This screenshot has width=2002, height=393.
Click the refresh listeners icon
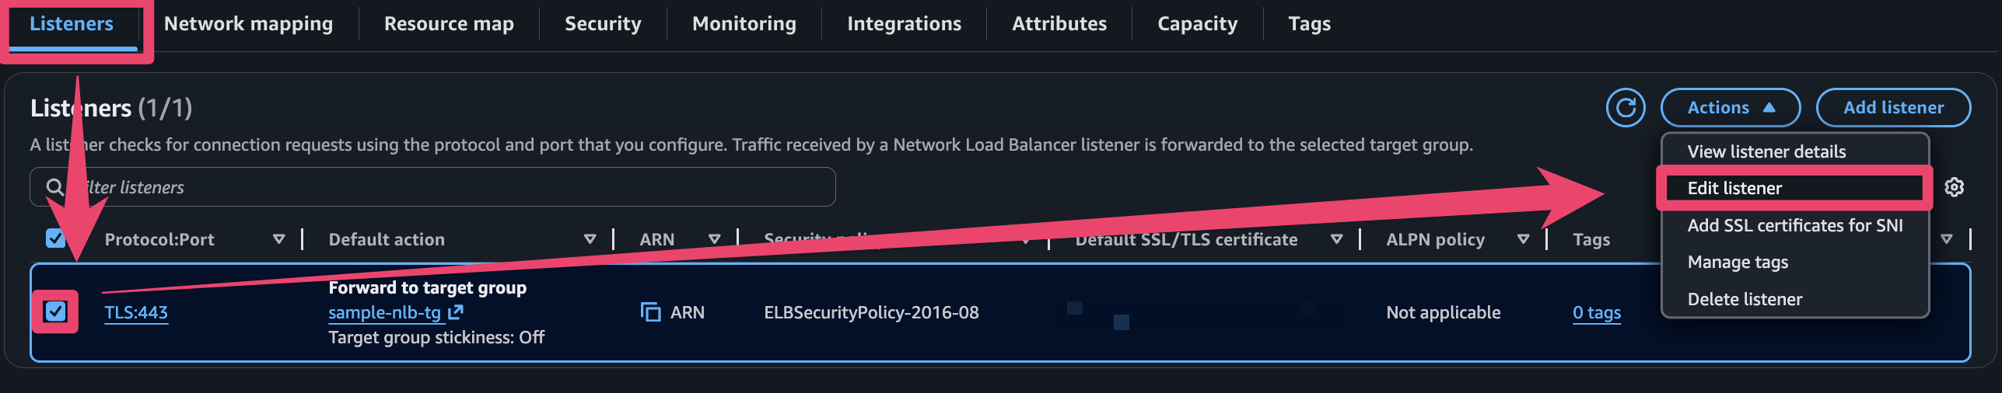tap(1625, 108)
